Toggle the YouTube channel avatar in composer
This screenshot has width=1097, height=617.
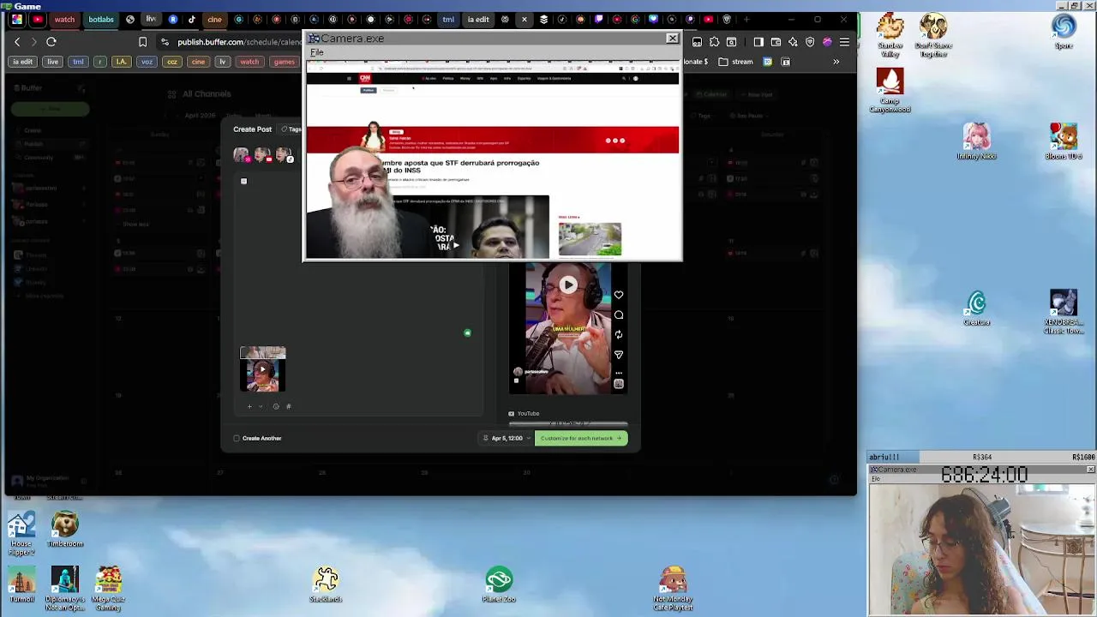click(x=262, y=155)
